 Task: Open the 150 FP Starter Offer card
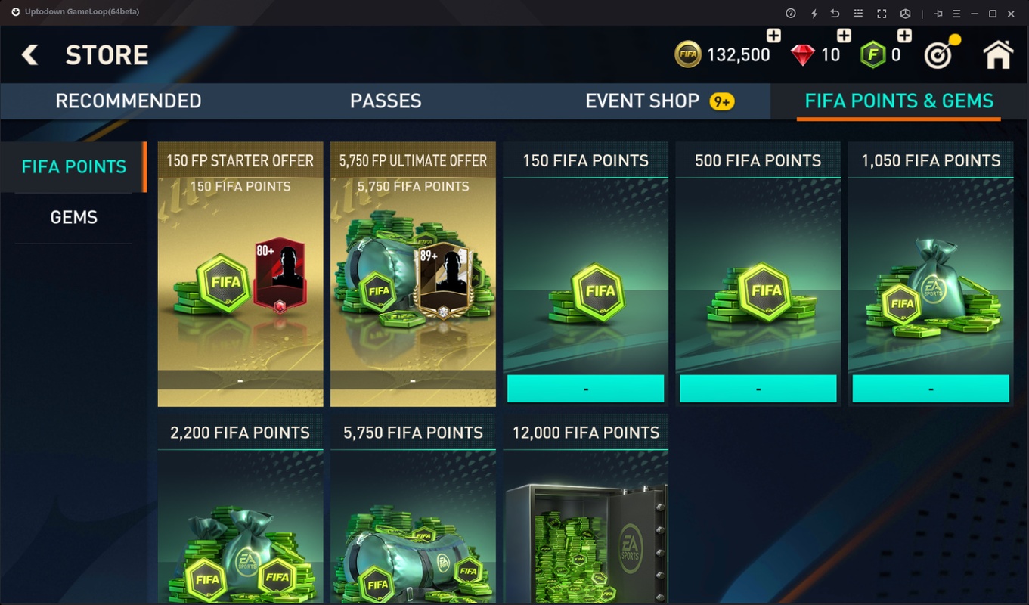(x=240, y=274)
